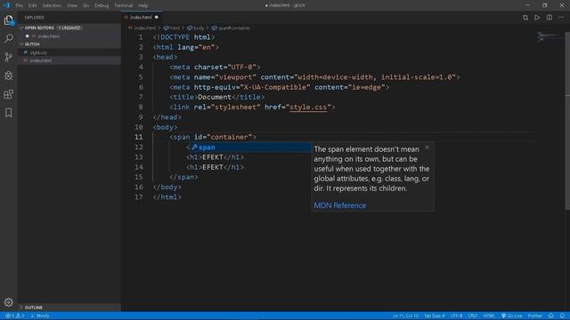Click the DOCTYPE declaration on line 1
The width and height of the screenshot is (570, 320).
[x=184, y=37]
